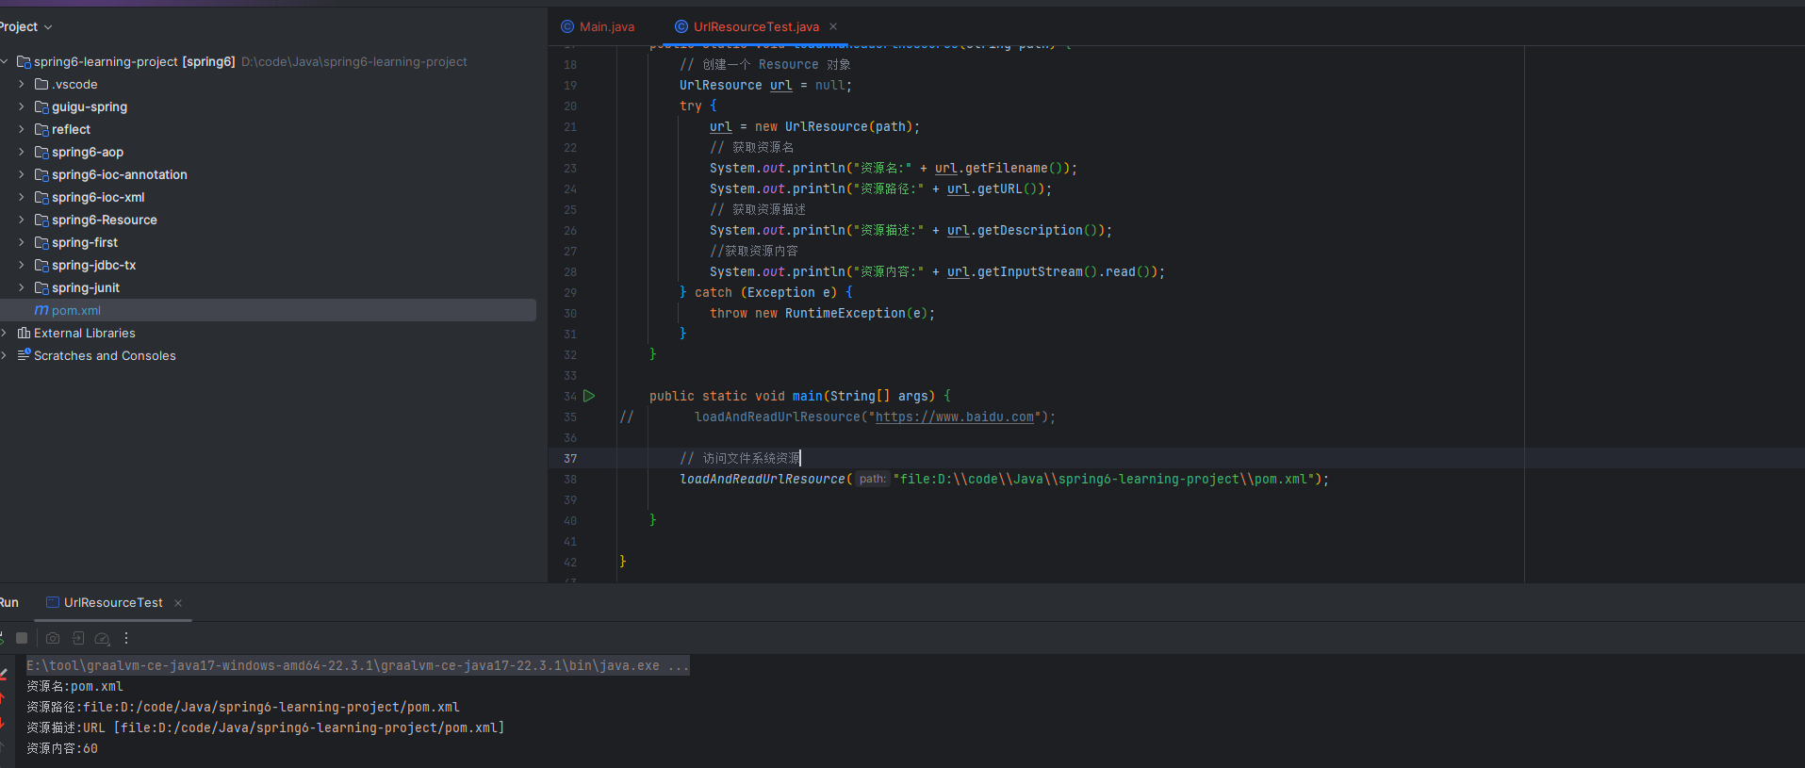Click RuntimeException on line 30
This screenshot has width=1805, height=768.
(845, 313)
